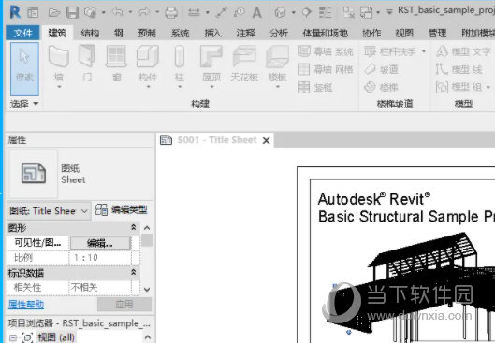This screenshot has width=495, height=343.
Task: Collapse the Views (all) tree node
Action: point(13,338)
